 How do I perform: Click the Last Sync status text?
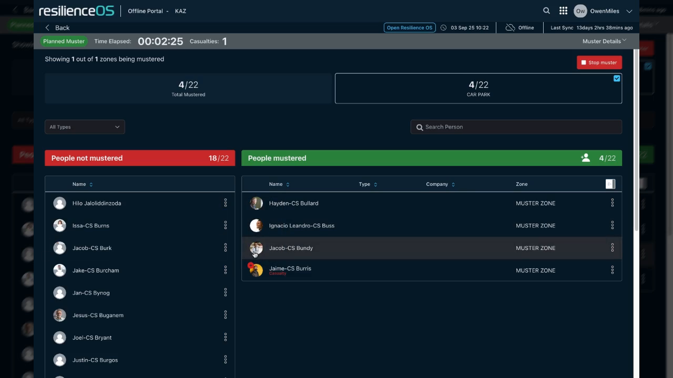click(x=592, y=27)
